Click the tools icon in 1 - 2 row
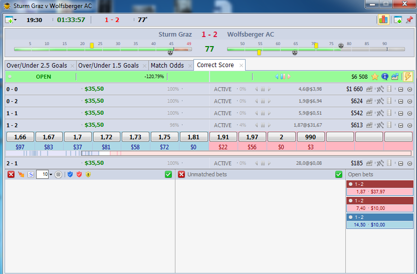Image resolution: width=417 pixels, height=274 pixels. [x=380, y=125]
